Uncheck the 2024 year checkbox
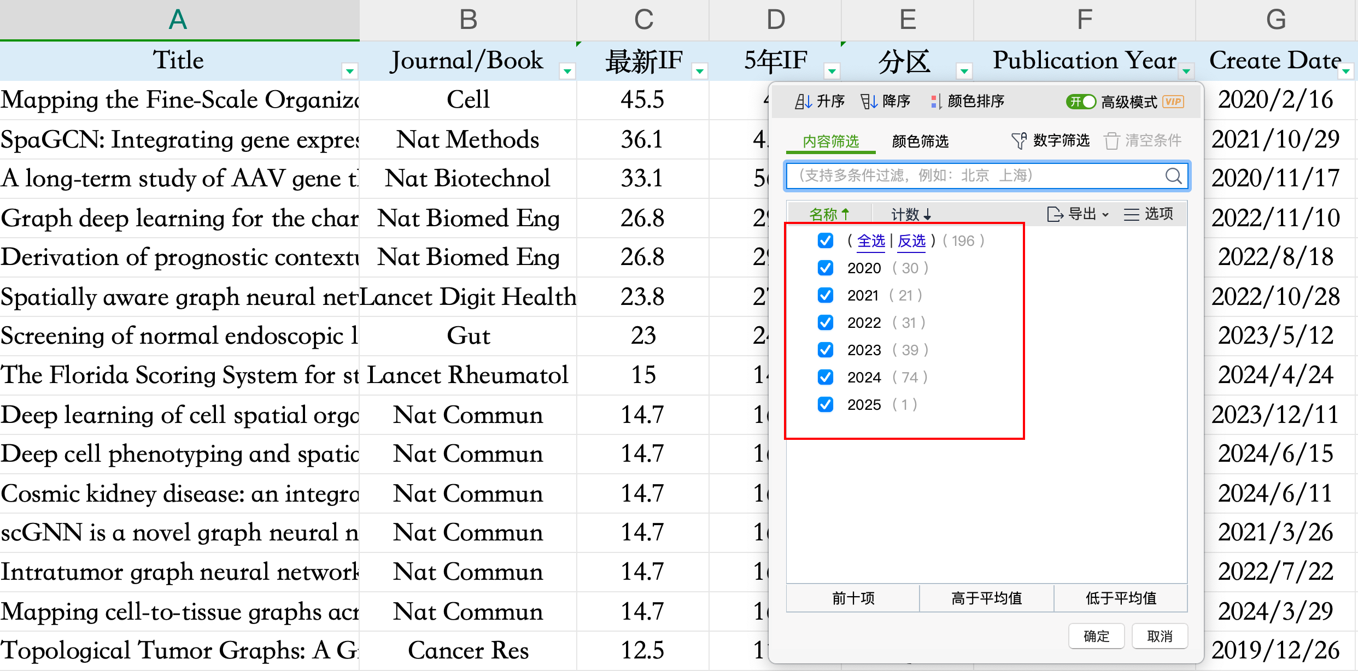1358x671 pixels. pyautogui.click(x=826, y=377)
